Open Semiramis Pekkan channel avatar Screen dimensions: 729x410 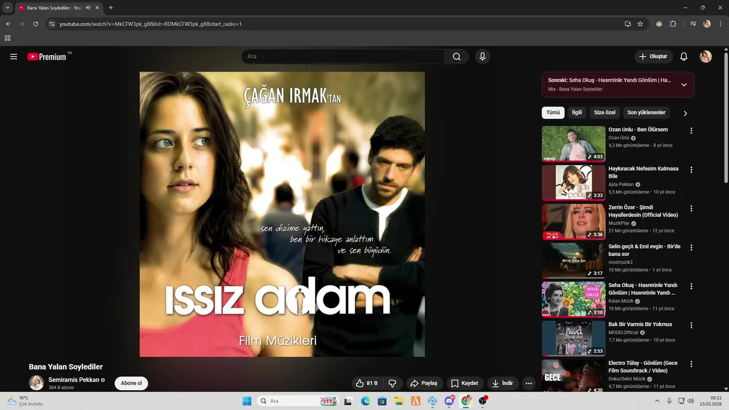[x=36, y=383]
